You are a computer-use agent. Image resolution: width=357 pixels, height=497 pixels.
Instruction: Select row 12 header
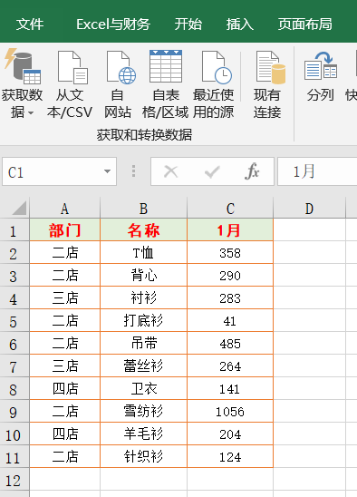point(14,479)
